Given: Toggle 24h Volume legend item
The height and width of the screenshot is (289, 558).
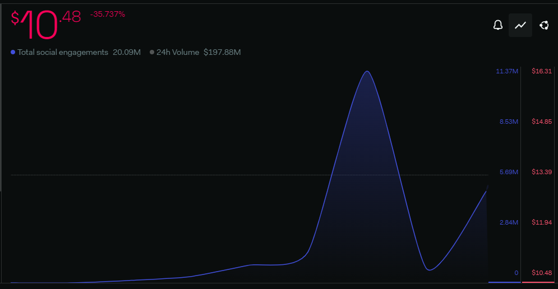Looking at the screenshot, I should click(174, 52).
